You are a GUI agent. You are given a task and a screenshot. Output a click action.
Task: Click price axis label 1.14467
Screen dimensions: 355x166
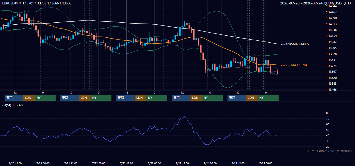point(331,12)
